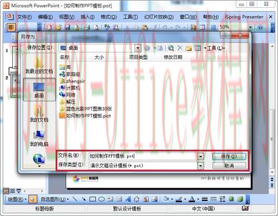Open the iSpring Presenter menu
Viewport: 278px width, 216px height.
tap(244, 17)
